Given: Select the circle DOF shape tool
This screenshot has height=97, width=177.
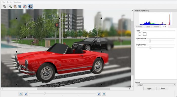Looking at the screenshot, I should [x=140, y=34].
